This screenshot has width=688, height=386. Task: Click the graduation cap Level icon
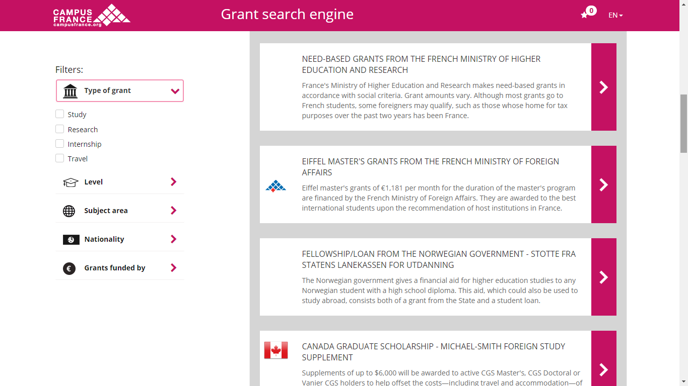(71, 182)
